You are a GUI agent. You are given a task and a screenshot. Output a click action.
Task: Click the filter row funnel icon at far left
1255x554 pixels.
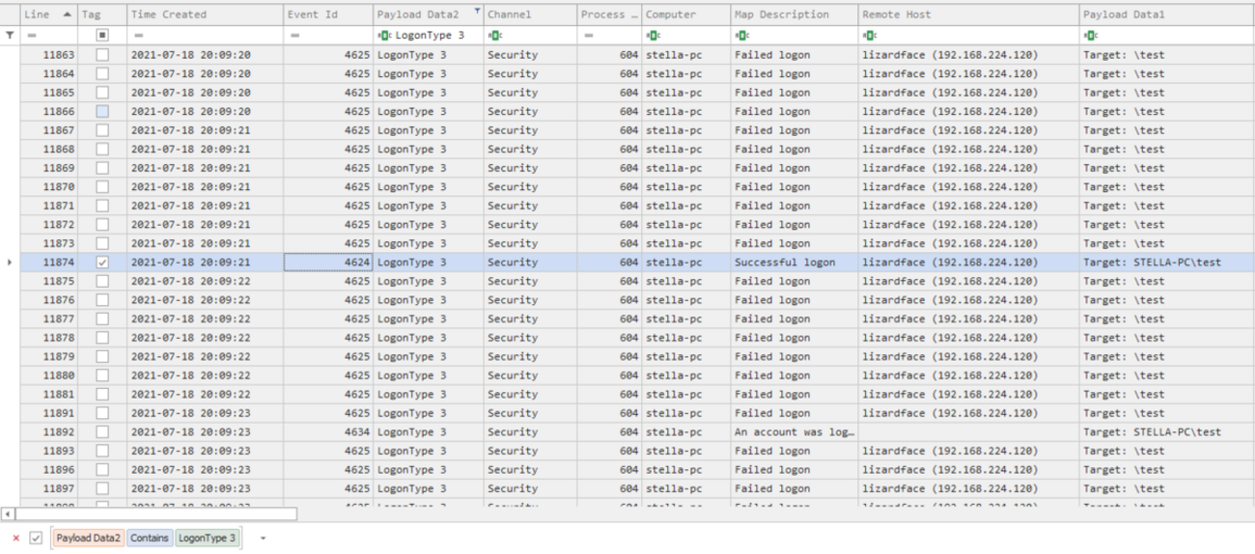pyautogui.click(x=10, y=35)
